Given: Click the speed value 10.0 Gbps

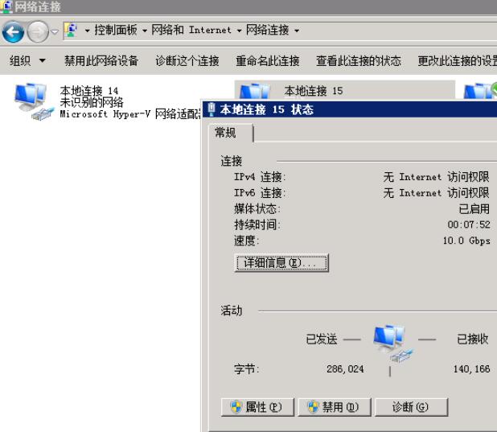Looking at the screenshot, I should 466,241.
